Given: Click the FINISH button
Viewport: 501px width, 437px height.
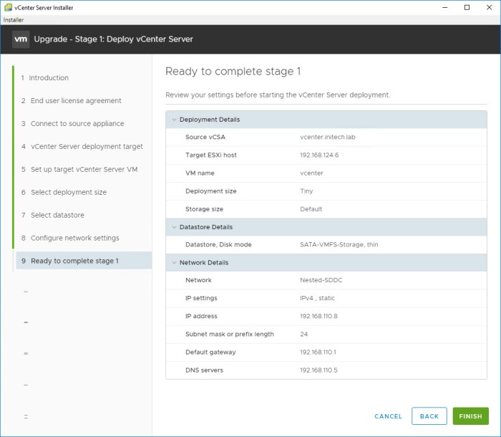Looking at the screenshot, I should click(470, 416).
